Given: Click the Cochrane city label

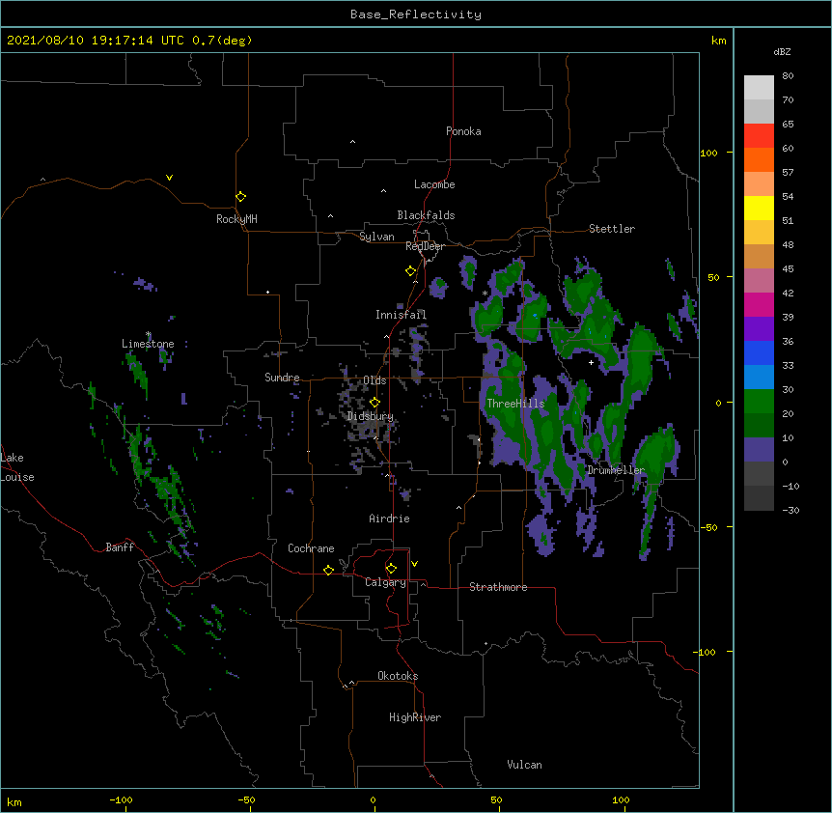Looking at the screenshot, I should click(x=311, y=548).
